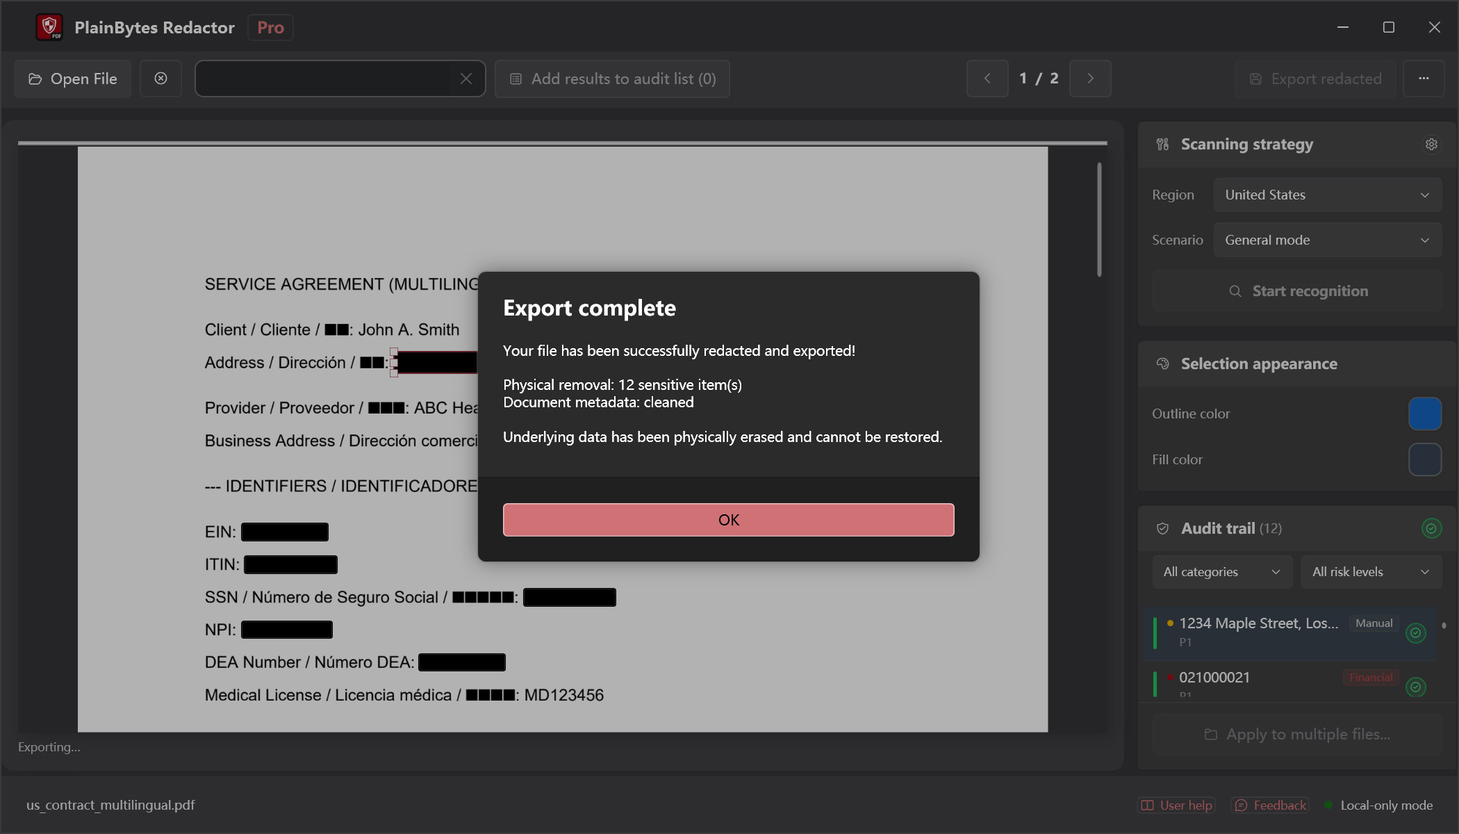Add results to audit list

pyautogui.click(x=612, y=79)
